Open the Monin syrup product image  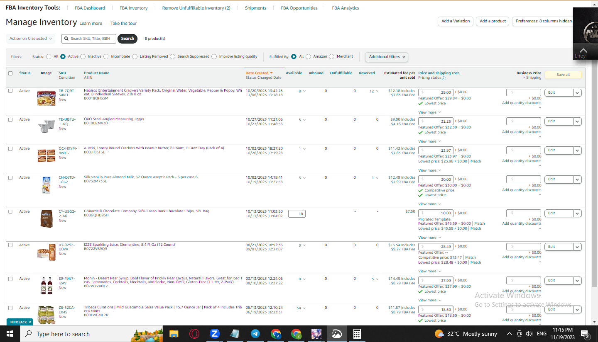coord(46,286)
